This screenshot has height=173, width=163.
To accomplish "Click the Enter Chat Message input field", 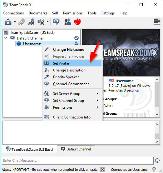I will 78,160.
